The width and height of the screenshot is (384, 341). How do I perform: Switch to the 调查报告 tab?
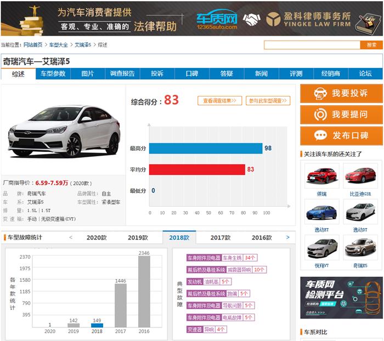point(122,73)
